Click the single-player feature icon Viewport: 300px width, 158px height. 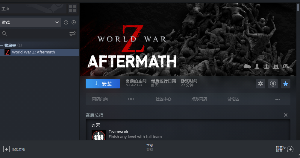pos(257,66)
